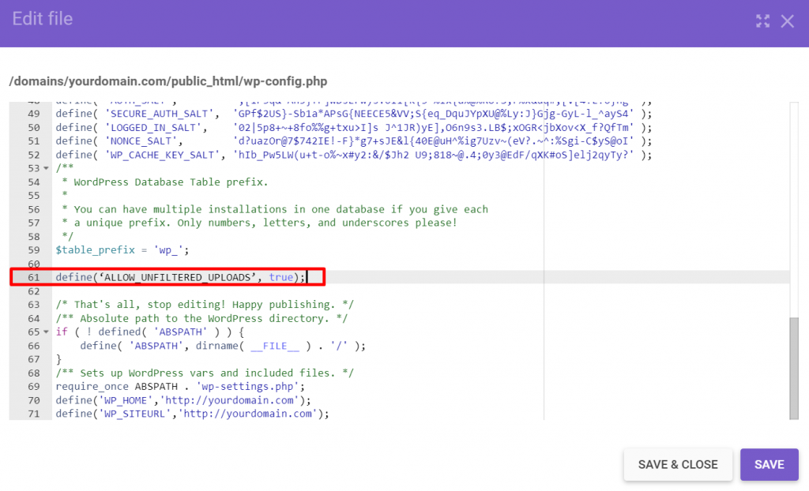Click empty line 62 in the editor
This screenshot has width=809, height=491.
tap(420, 291)
